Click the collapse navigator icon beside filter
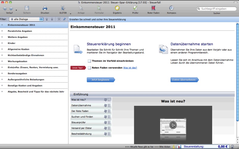 coord(59,19)
